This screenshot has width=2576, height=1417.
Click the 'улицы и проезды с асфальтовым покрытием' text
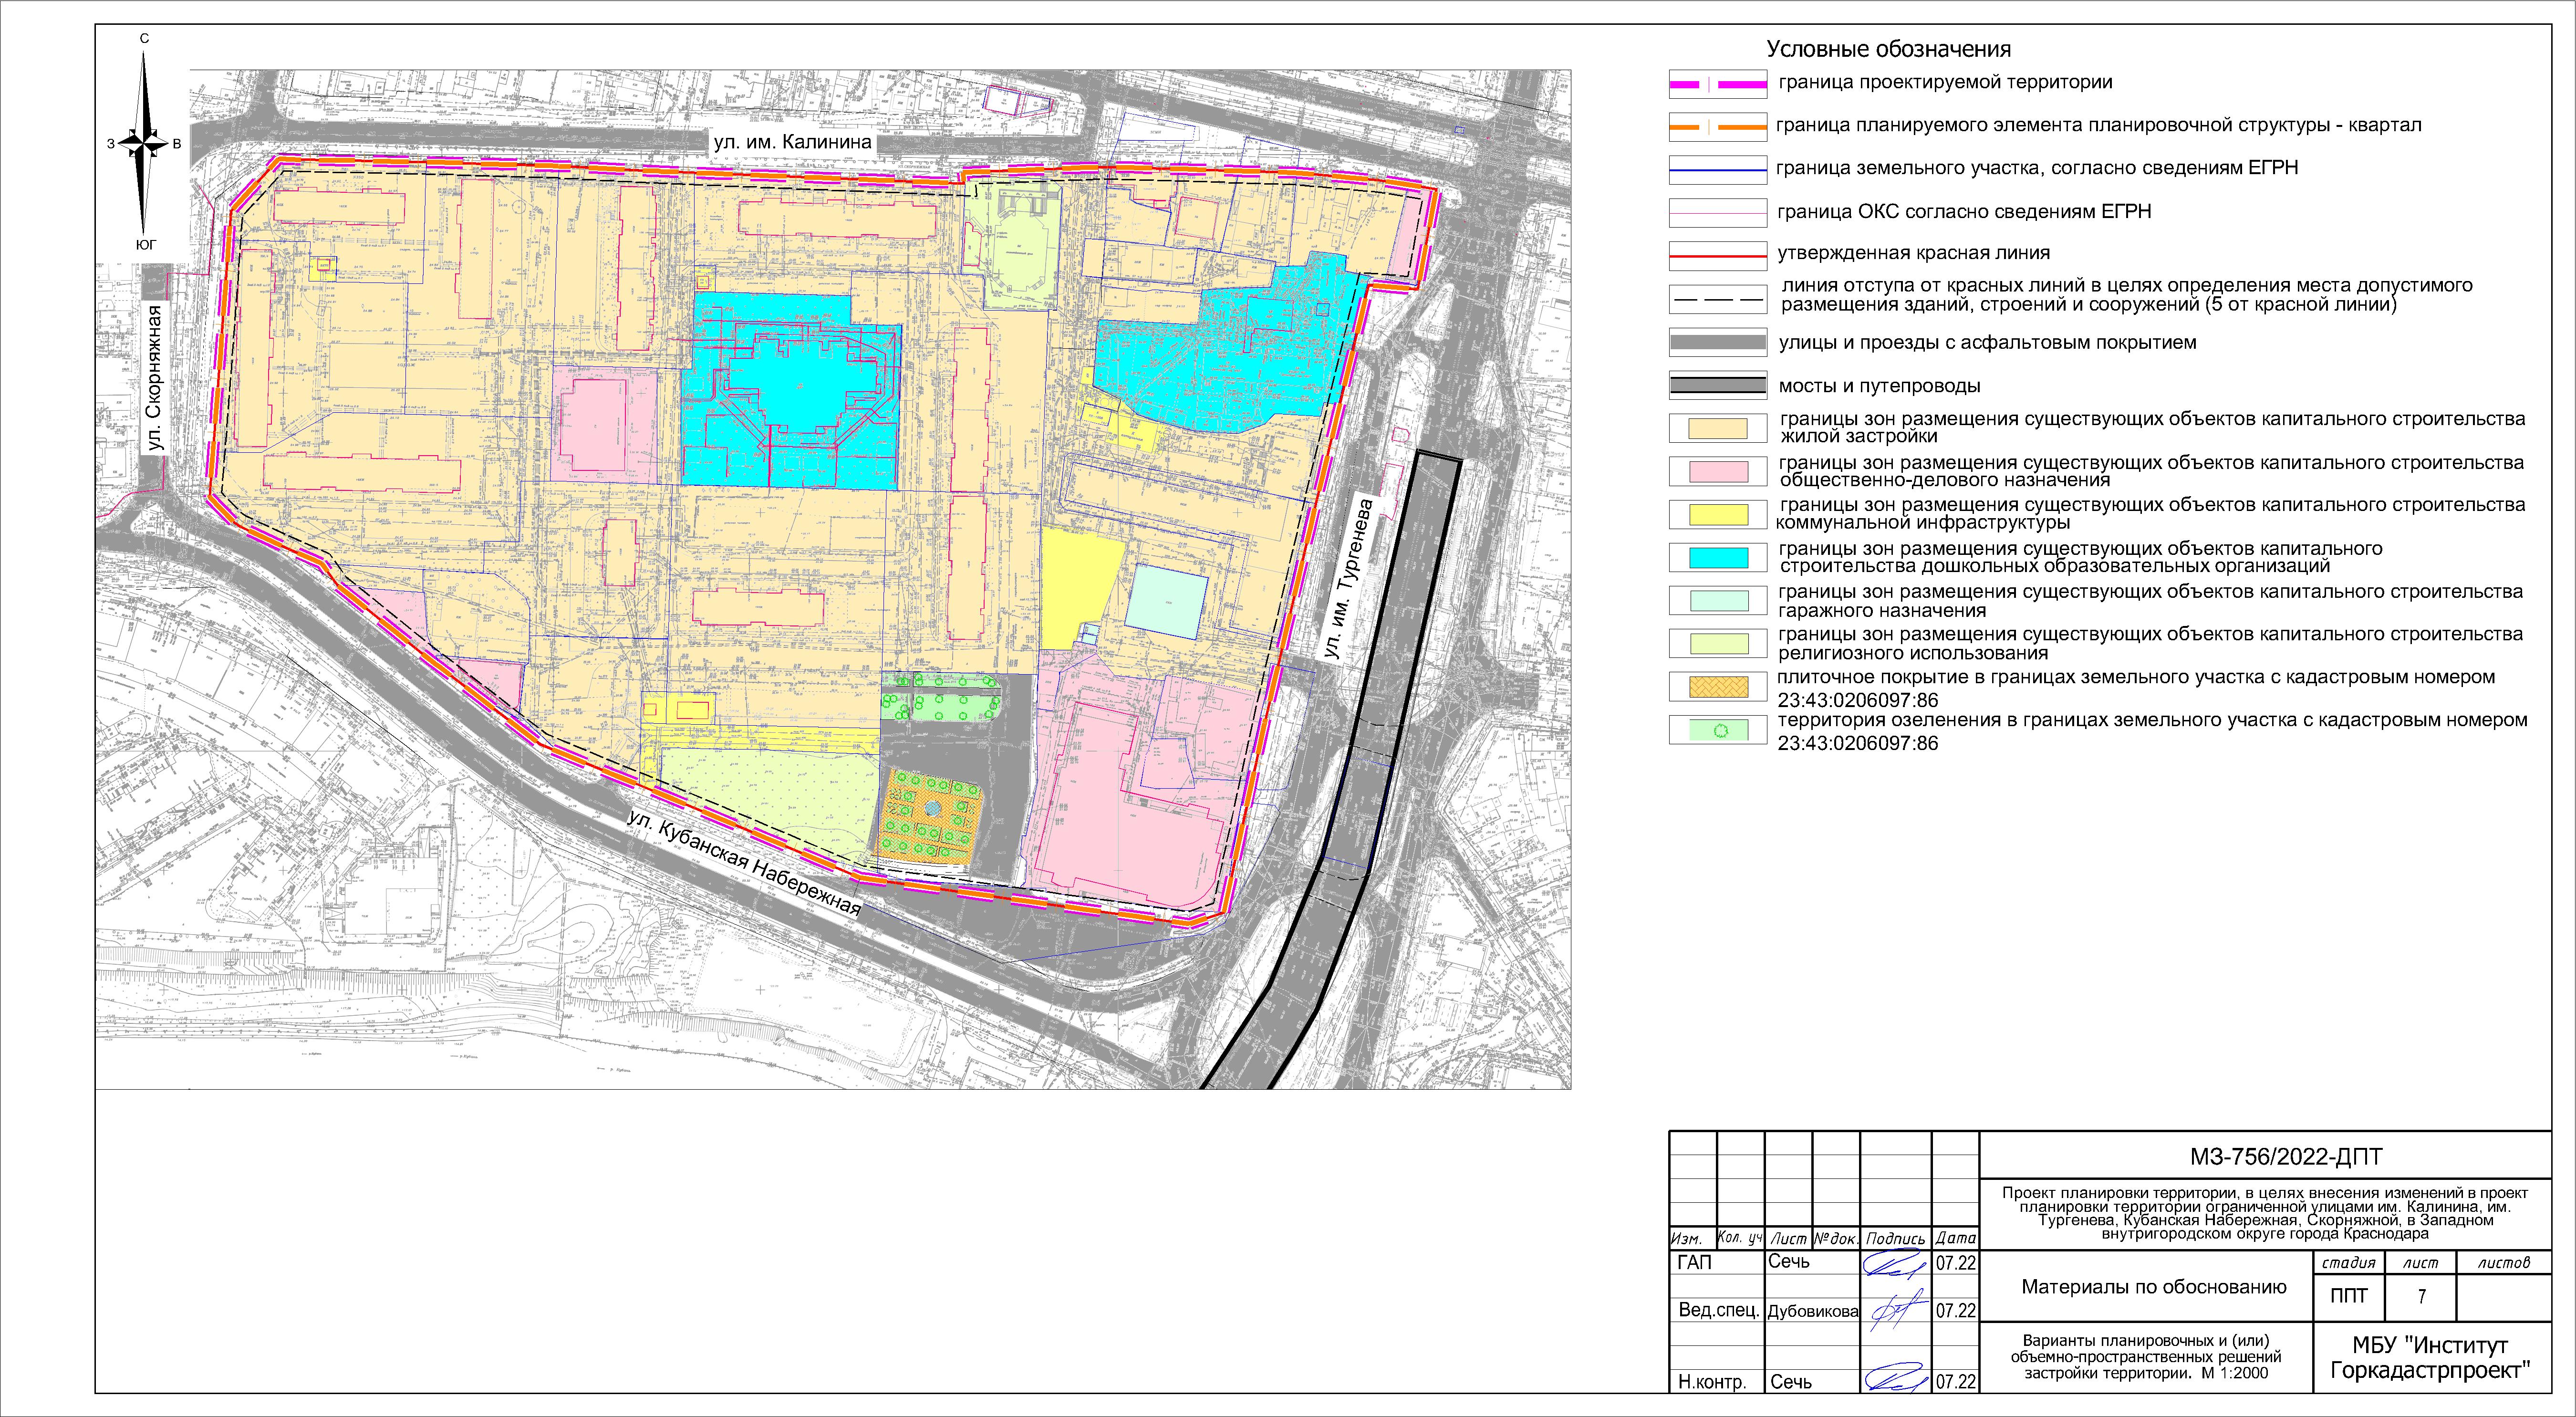click(1987, 342)
